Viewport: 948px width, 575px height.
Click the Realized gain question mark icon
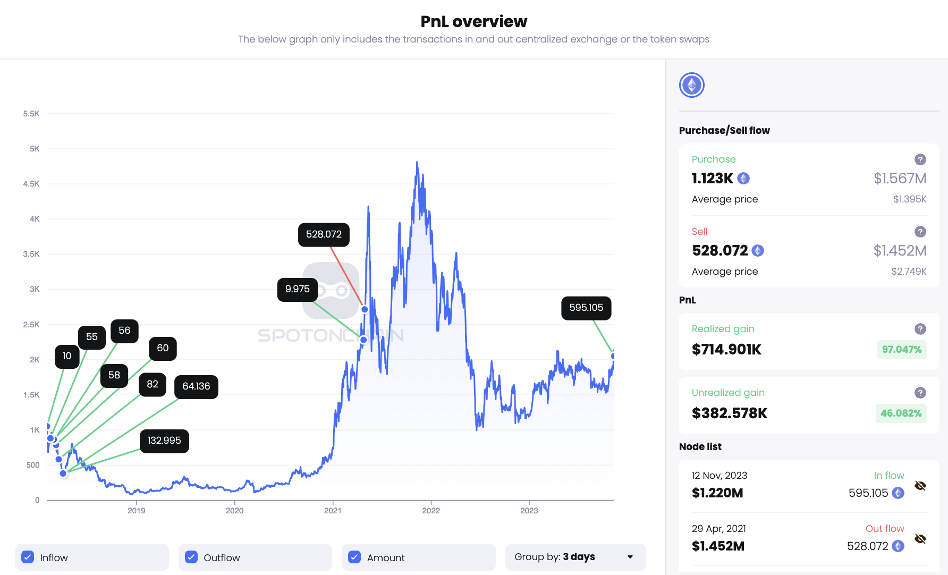click(x=920, y=328)
